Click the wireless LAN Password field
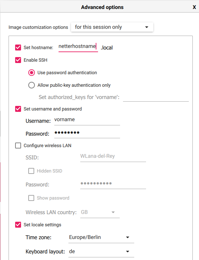The width and height of the screenshot is (199, 260). (113, 184)
